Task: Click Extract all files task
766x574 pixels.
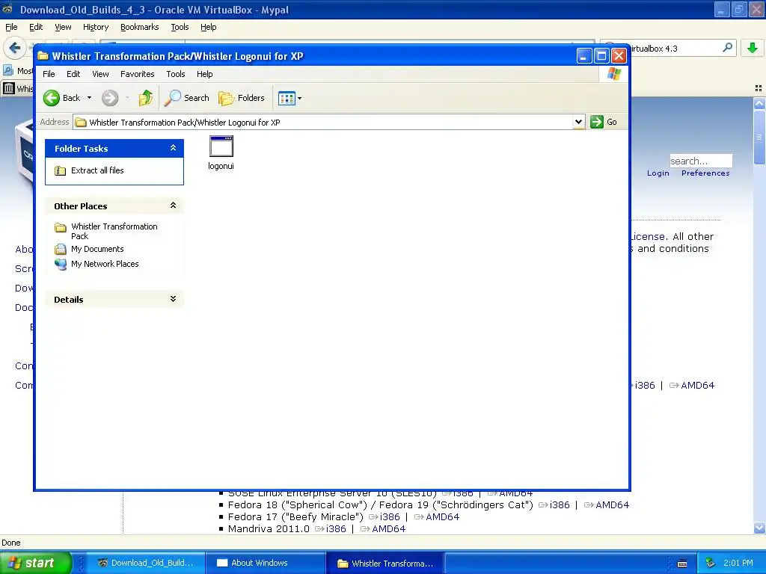Action: [x=97, y=170]
